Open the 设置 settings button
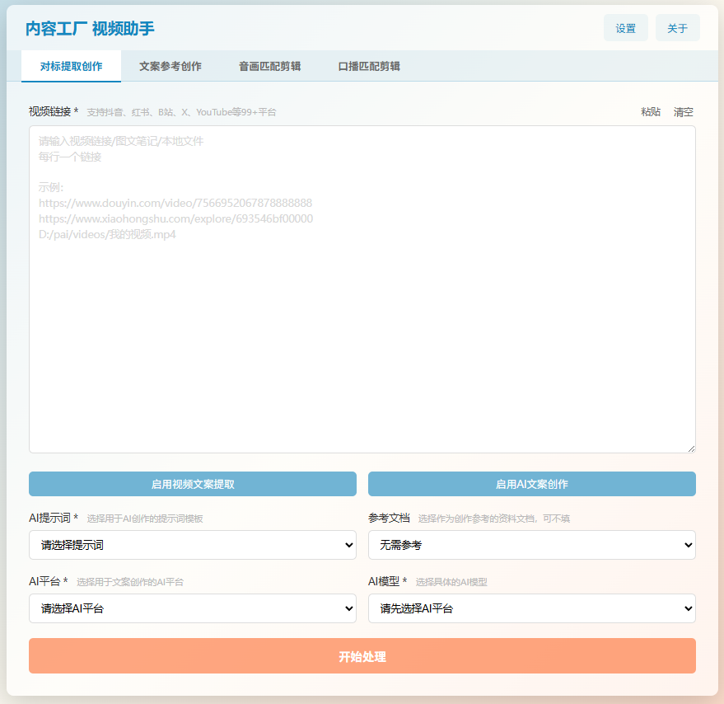Screen dimensions: 724x704 point(625,28)
